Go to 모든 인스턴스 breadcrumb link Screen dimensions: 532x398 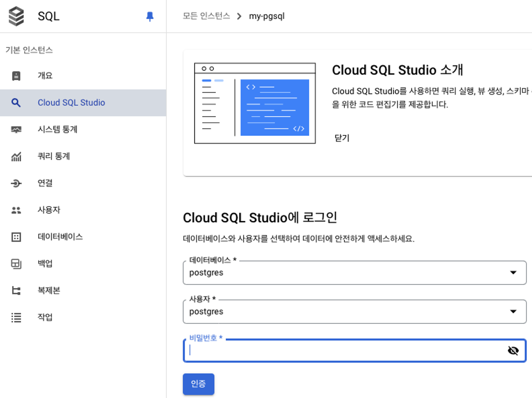206,16
